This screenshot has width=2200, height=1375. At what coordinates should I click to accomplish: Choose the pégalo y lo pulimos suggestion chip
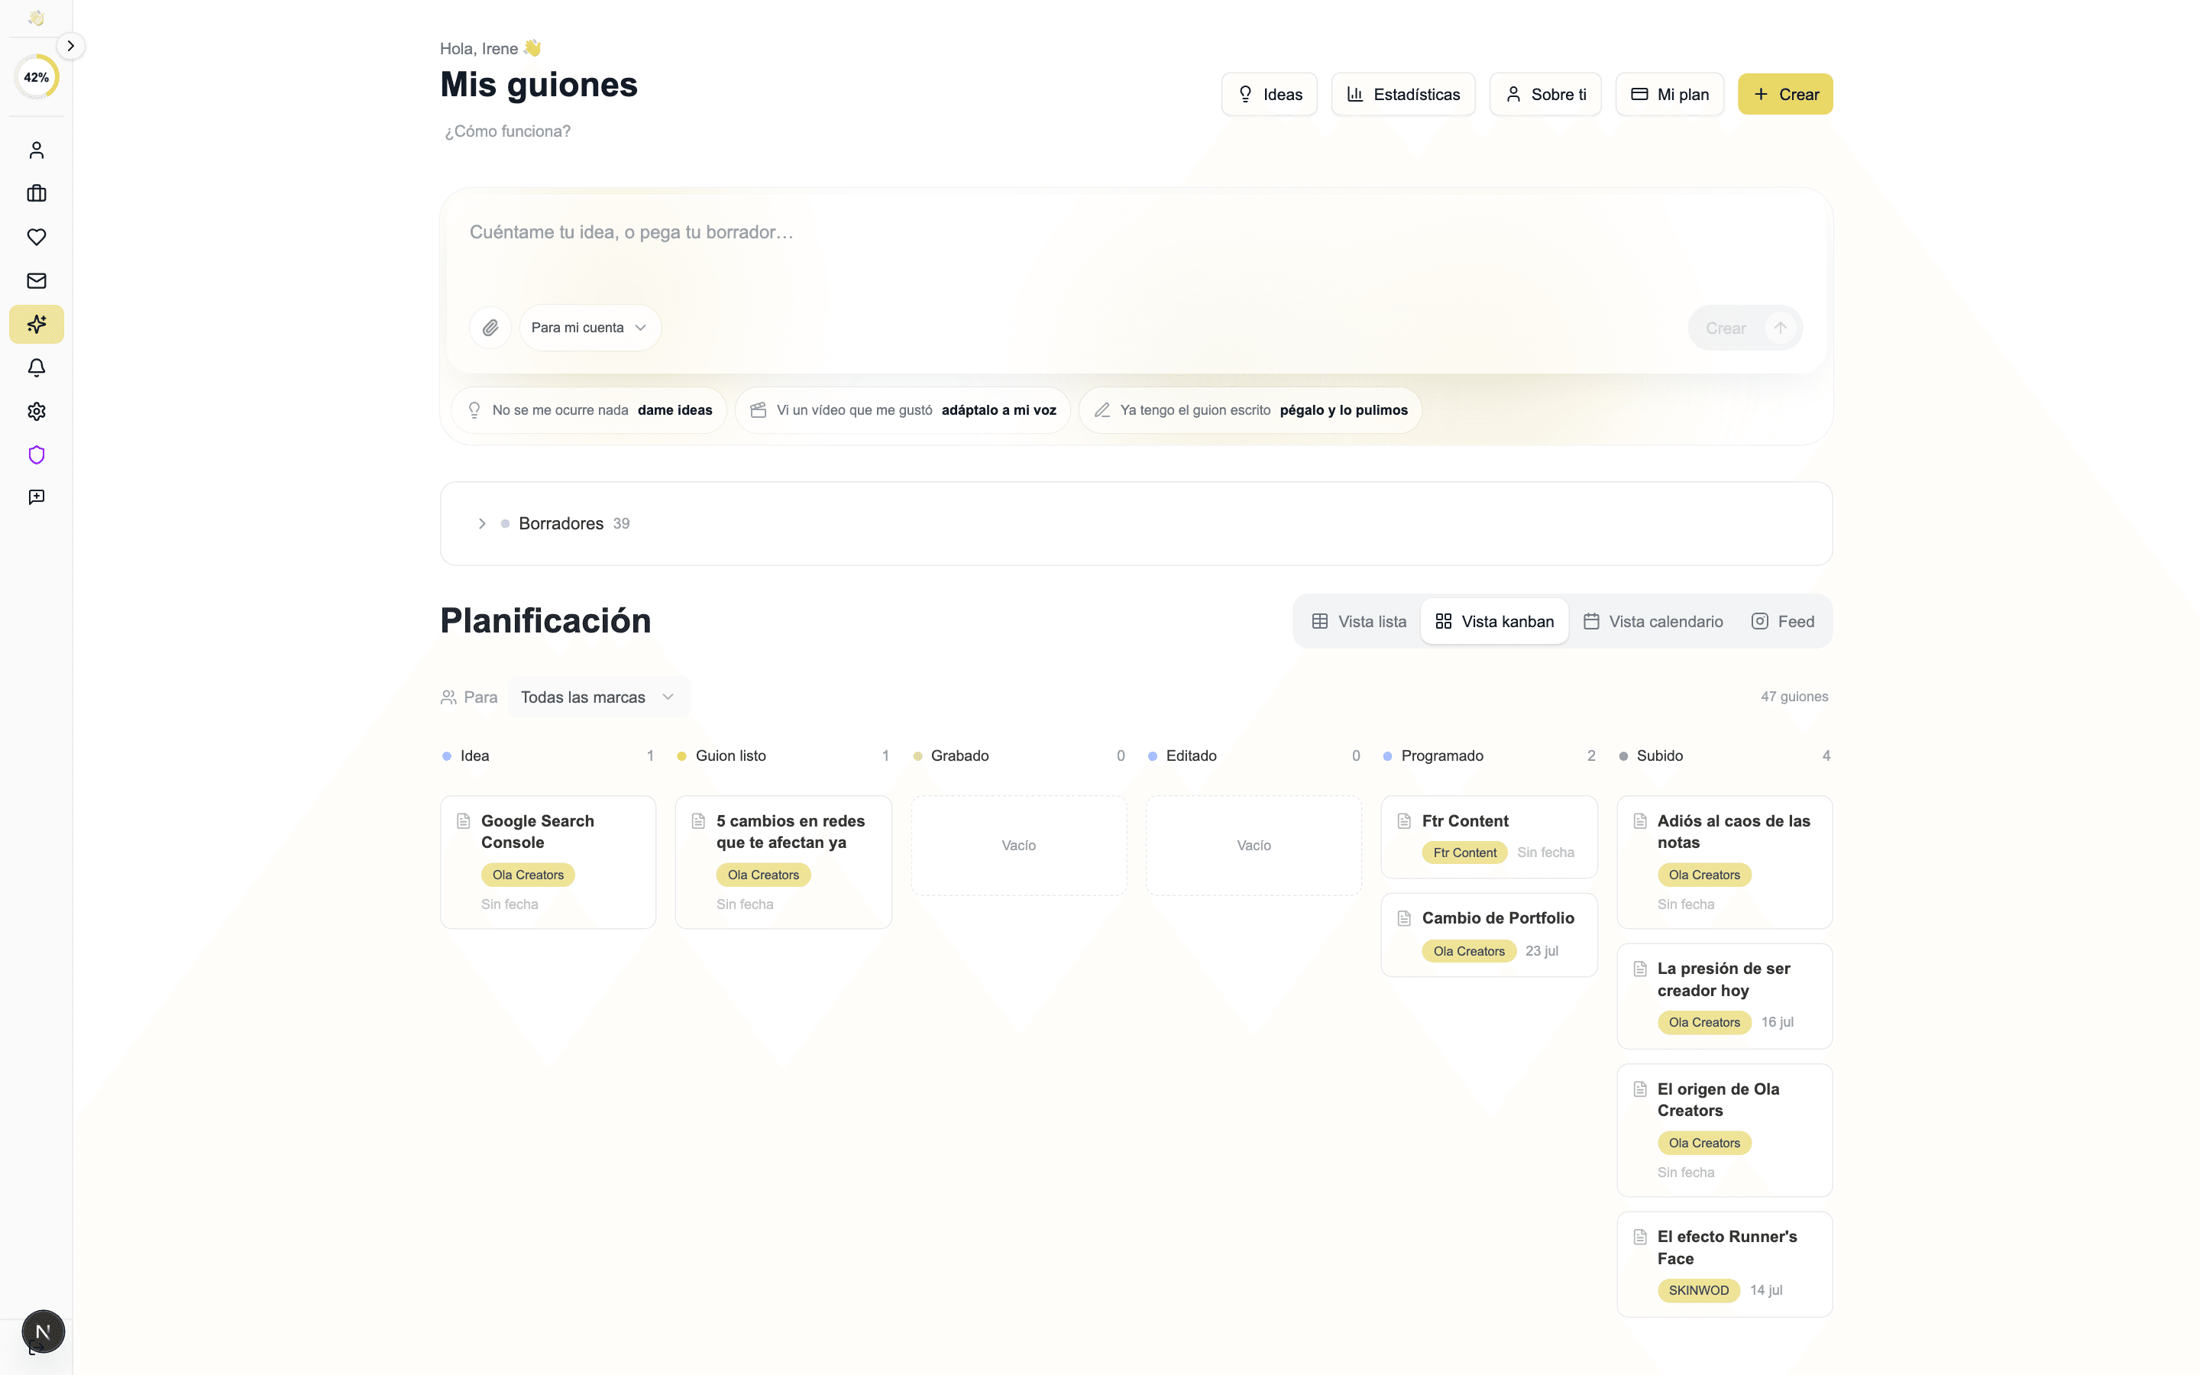(1250, 410)
